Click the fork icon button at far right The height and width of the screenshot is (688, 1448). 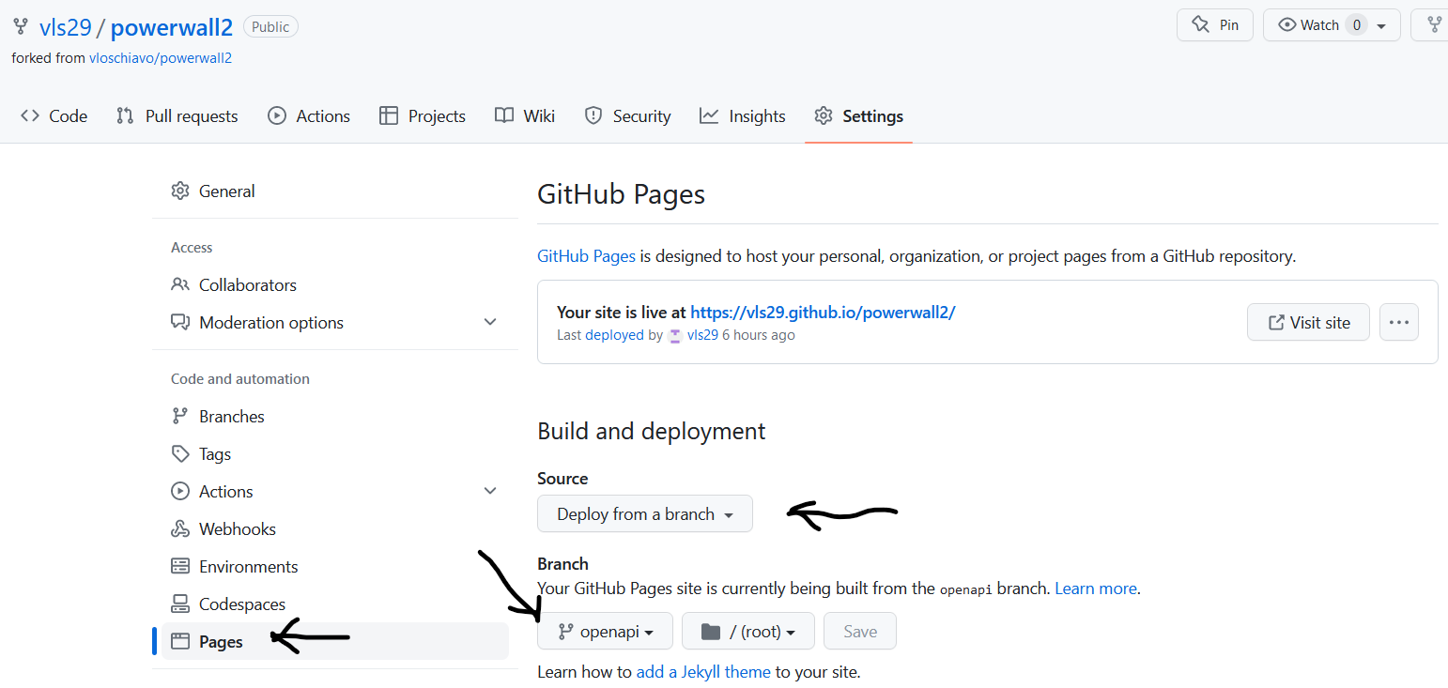1433,25
